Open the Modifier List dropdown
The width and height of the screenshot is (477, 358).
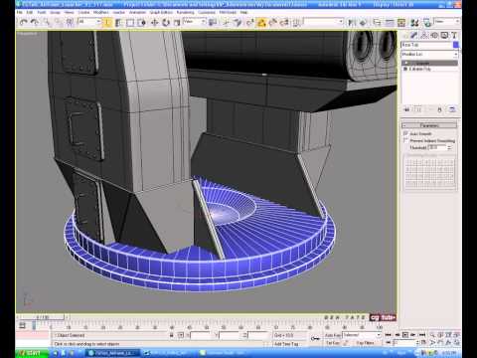pyautogui.click(x=429, y=54)
